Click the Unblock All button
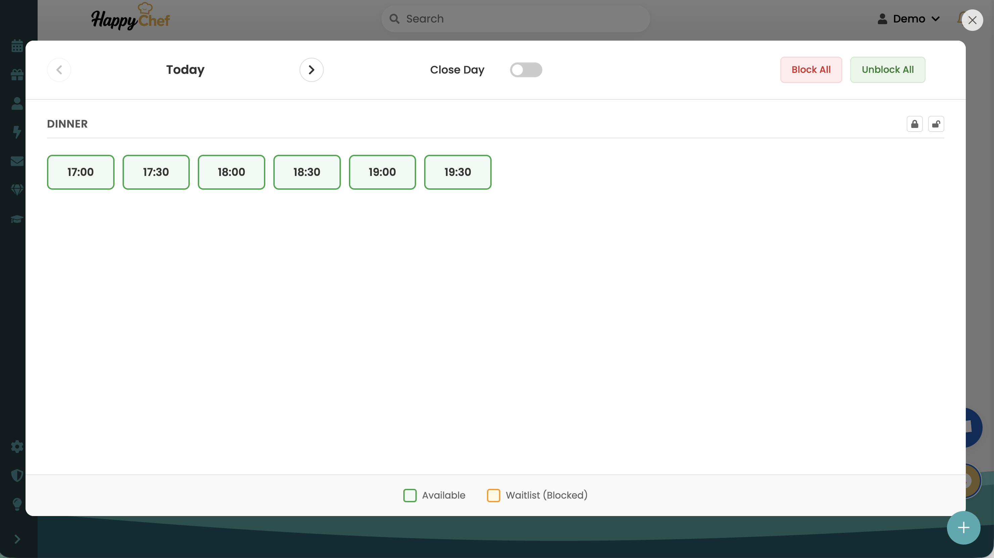Screen dimensions: 994x558 888,70
